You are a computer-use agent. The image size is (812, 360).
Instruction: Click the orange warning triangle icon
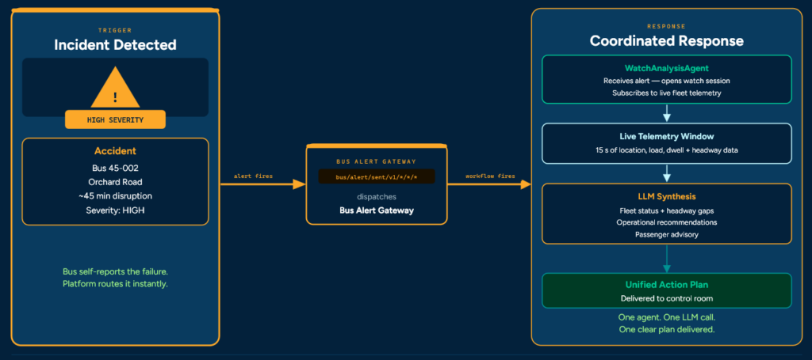pos(115,90)
